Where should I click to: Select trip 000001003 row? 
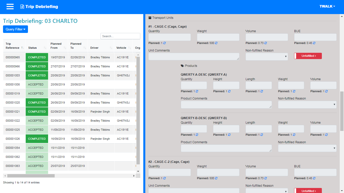[70, 75]
